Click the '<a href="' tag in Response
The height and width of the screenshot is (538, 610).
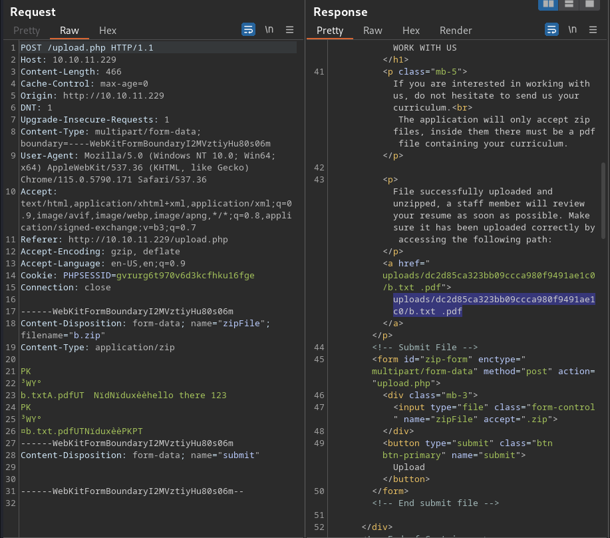click(406, 264)
